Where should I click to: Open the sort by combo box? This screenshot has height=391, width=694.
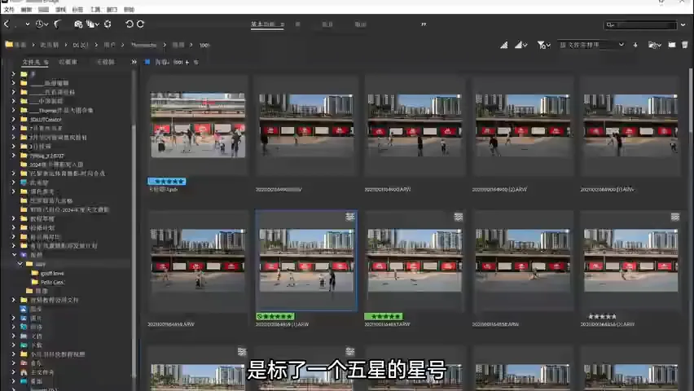(x=591, y=45)
